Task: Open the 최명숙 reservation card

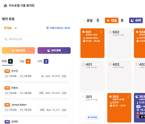Action: 36,91
